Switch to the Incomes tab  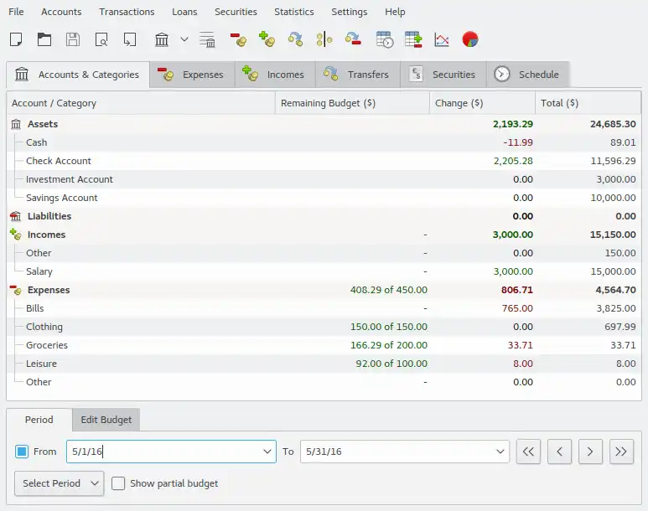tap(275, 75)
